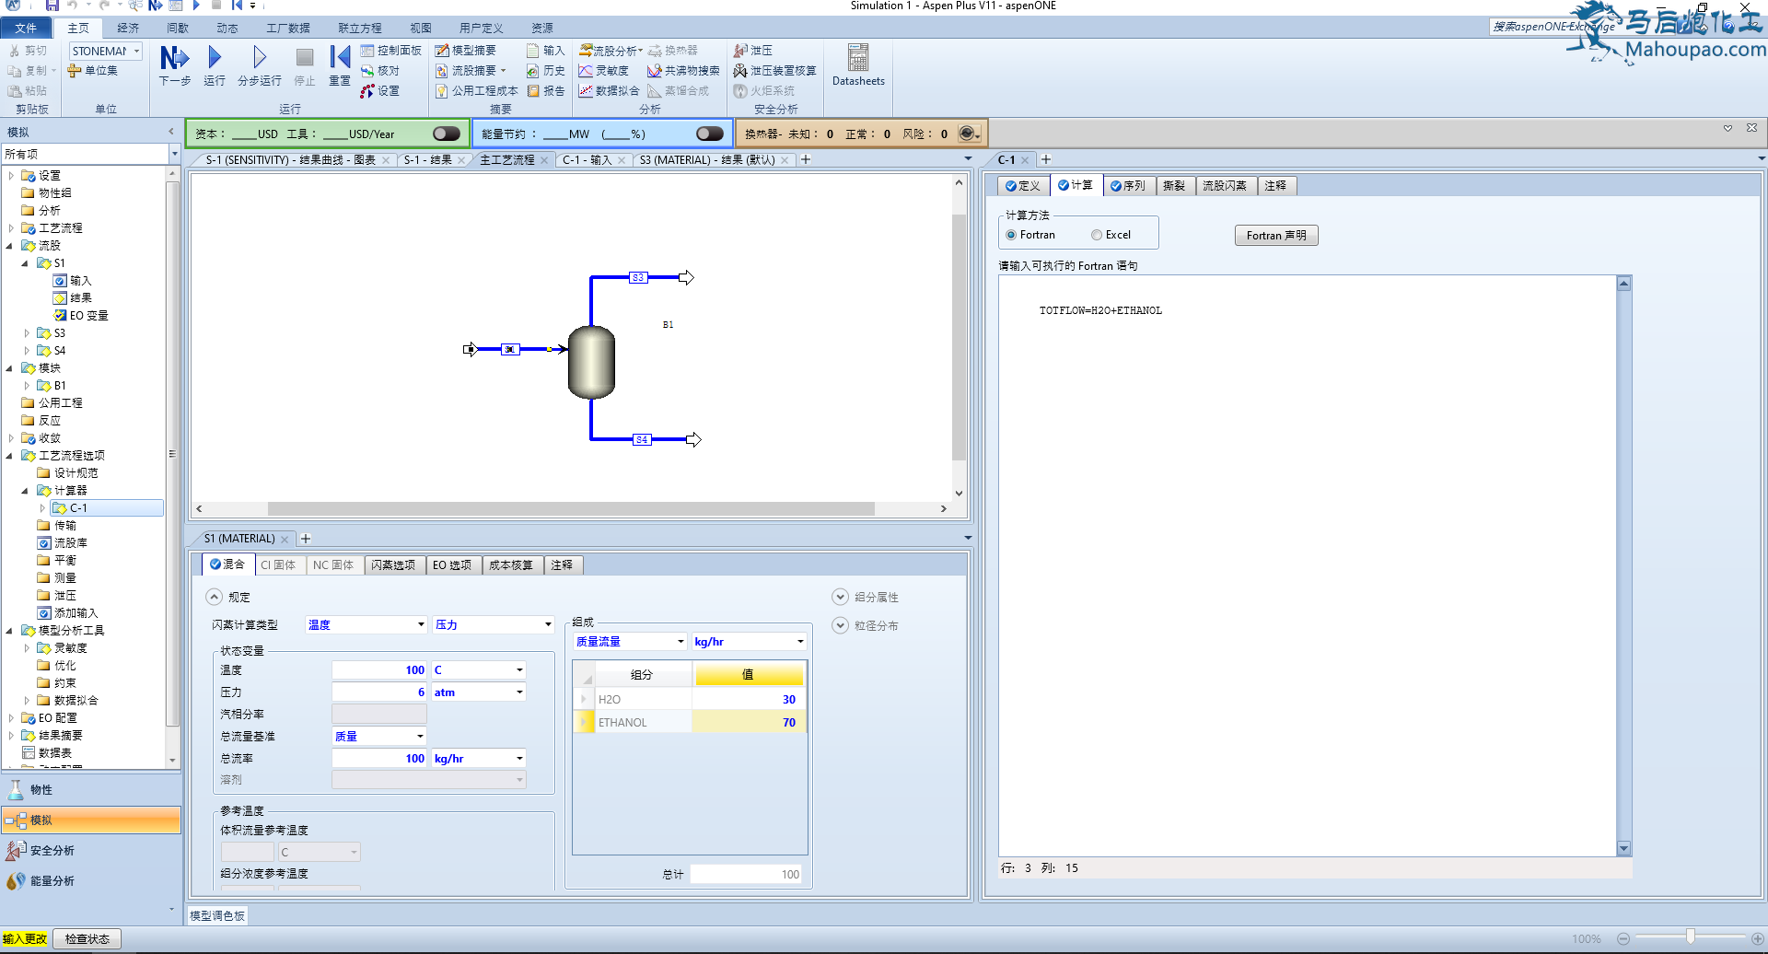Open the 动态 ribbon tab

click(227, 29)
